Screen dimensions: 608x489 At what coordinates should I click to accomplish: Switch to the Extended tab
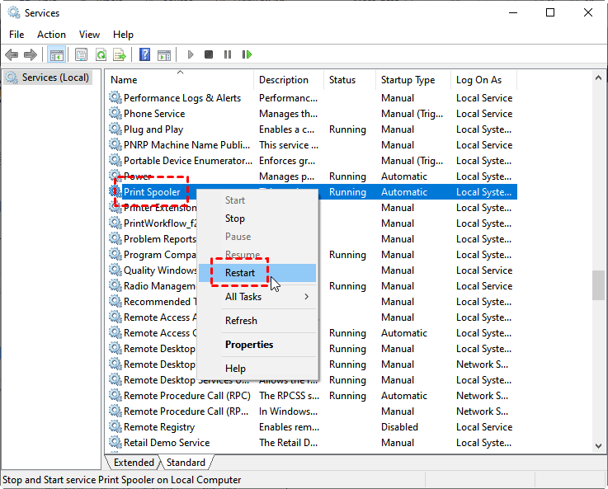coord(134,463)
